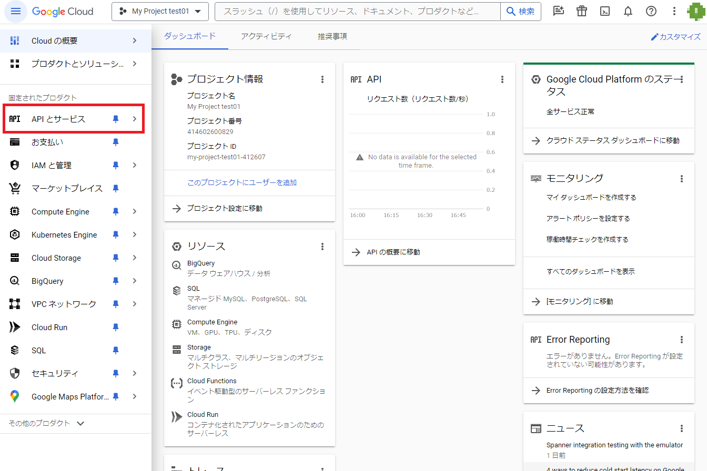The width and height of the screenshot is (707, 471).
Task: Activate Cloud Shell terminal icon
Action: (x=604, y=11)
